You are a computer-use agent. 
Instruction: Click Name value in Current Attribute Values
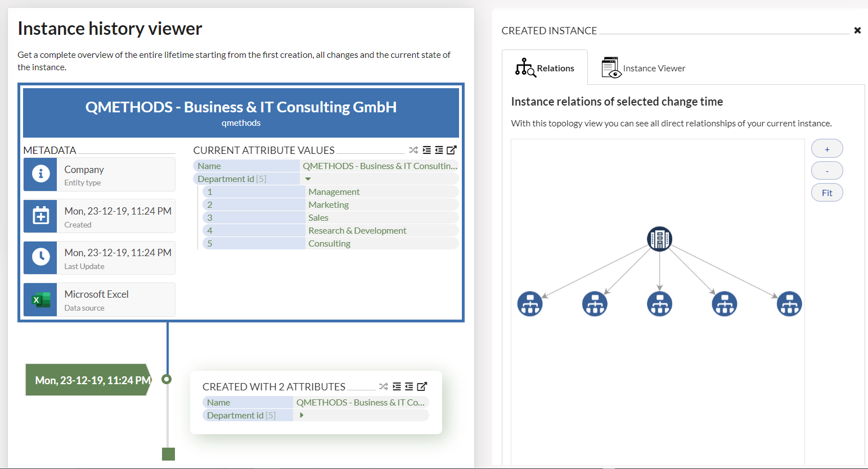coord(380,166)
